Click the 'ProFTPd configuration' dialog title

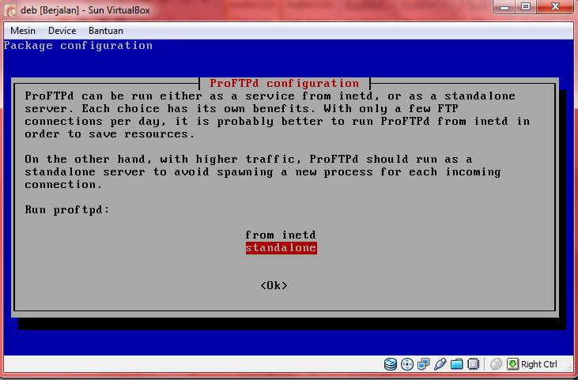(284, 83)
